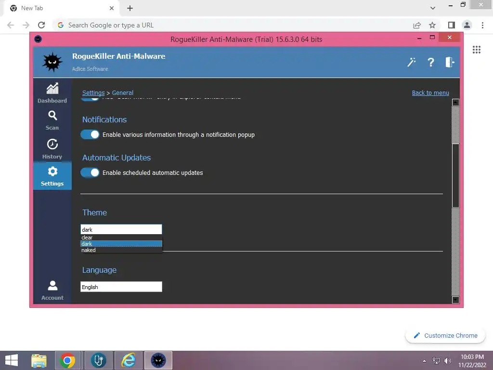Click the Chrome address bar
The image size is (493, 370).
233,25
